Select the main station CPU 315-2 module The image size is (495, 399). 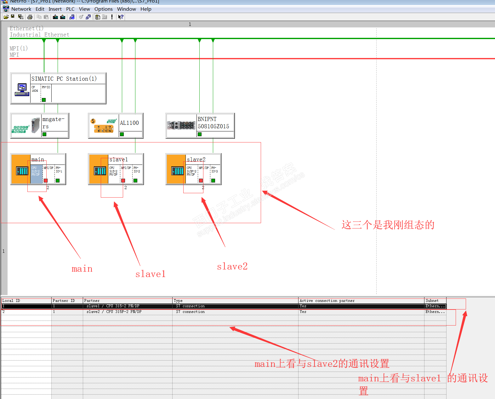pyautogui.click(x=36, y=174)
